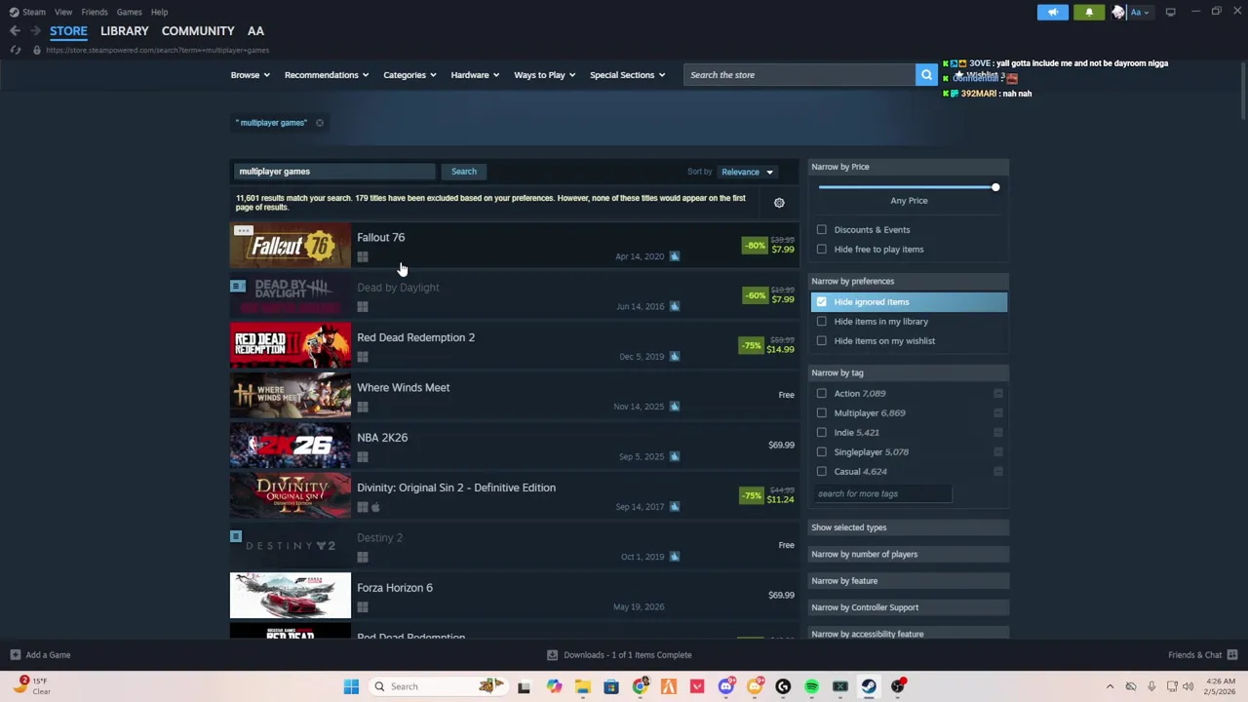Click the Fallout 76 options ellipsis icon
1248x702 pixels.
(243, 231)
